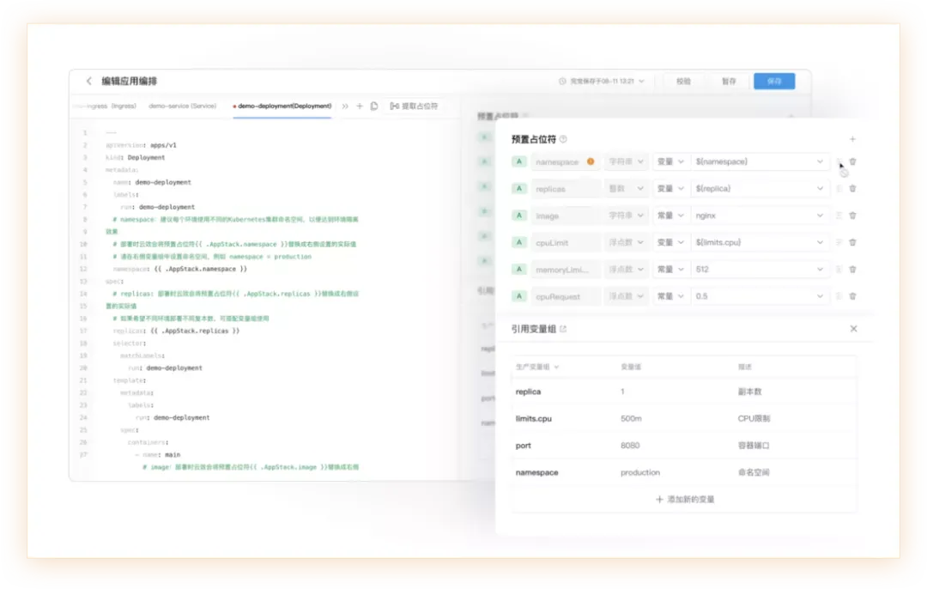Viewport: 927px width, 589px height.
Task: Add a new file tab with plus icon
Action: coord(360,106)
